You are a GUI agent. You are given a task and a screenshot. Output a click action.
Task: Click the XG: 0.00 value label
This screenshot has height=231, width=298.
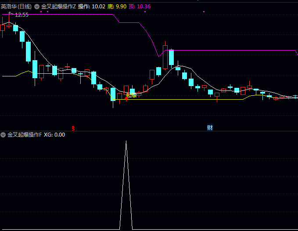[54, 135]
